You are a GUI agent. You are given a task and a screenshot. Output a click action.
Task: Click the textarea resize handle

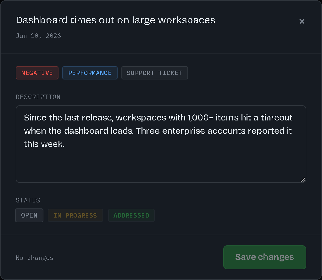click(x=303, y=180)
